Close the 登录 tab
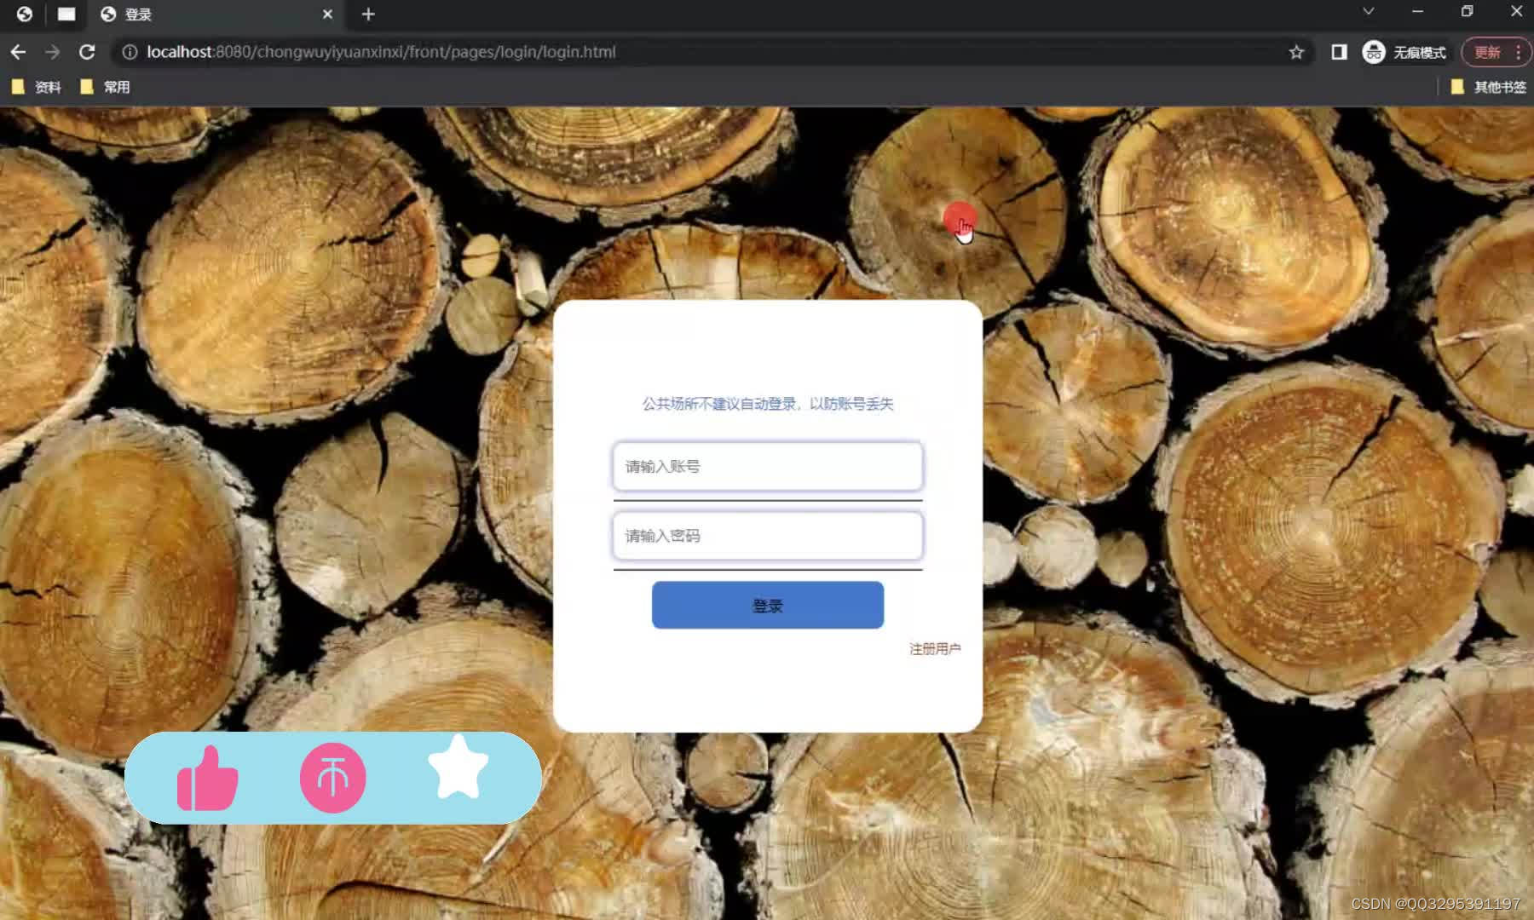 click(x=327, y=14)
